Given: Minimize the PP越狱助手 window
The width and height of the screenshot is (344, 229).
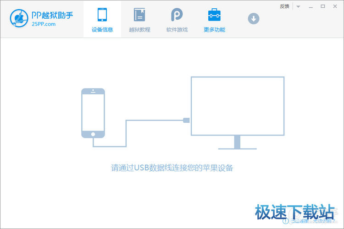Looking at the screenshot, I should click(311, 6).
